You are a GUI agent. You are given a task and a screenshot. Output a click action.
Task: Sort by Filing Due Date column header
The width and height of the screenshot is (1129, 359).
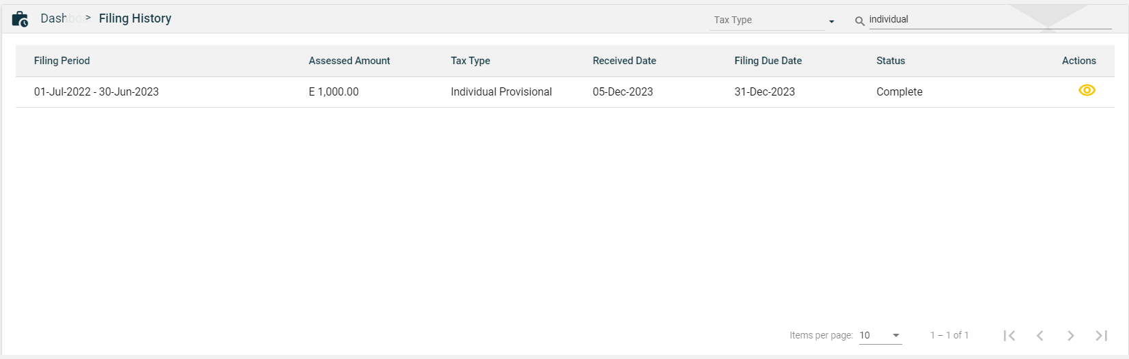[768, 61]
